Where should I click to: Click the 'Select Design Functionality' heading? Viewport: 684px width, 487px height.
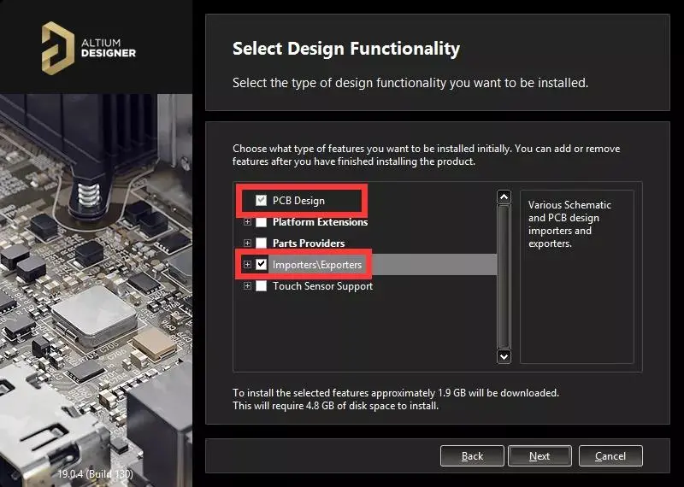pyautogui.click(x=346, y=49)
